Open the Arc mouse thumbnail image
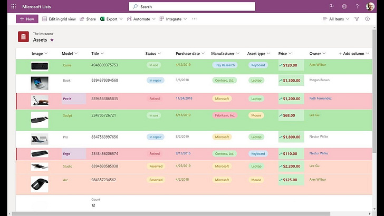This screenshot has height=216, width=384. pyautogui.click(x=40, y=184)
